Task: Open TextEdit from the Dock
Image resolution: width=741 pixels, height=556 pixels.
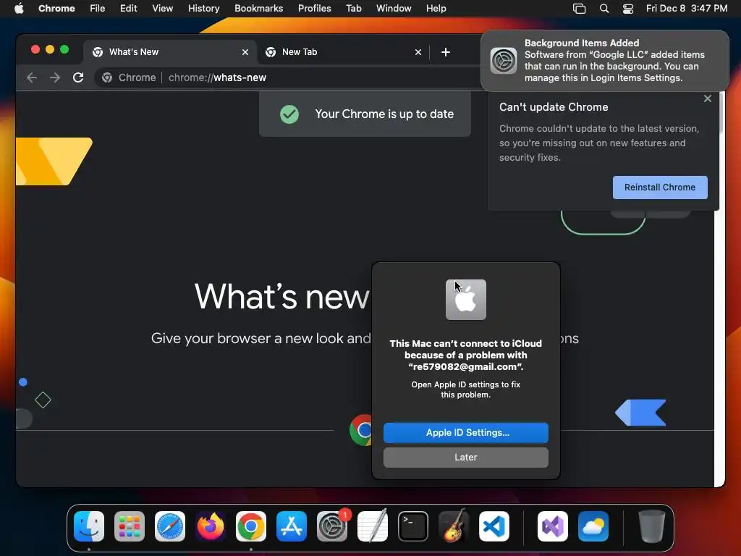Action: [x=373, y=526]
